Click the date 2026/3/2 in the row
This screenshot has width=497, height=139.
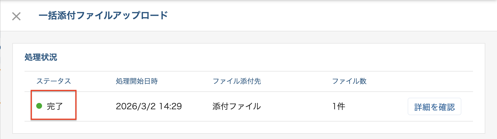pos(136,106)
